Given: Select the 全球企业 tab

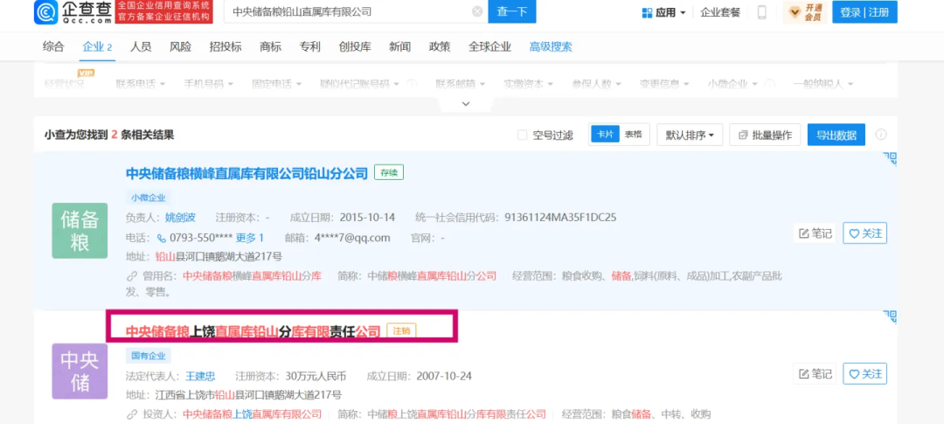Looking at the screenshot, I should pos(489,46).
